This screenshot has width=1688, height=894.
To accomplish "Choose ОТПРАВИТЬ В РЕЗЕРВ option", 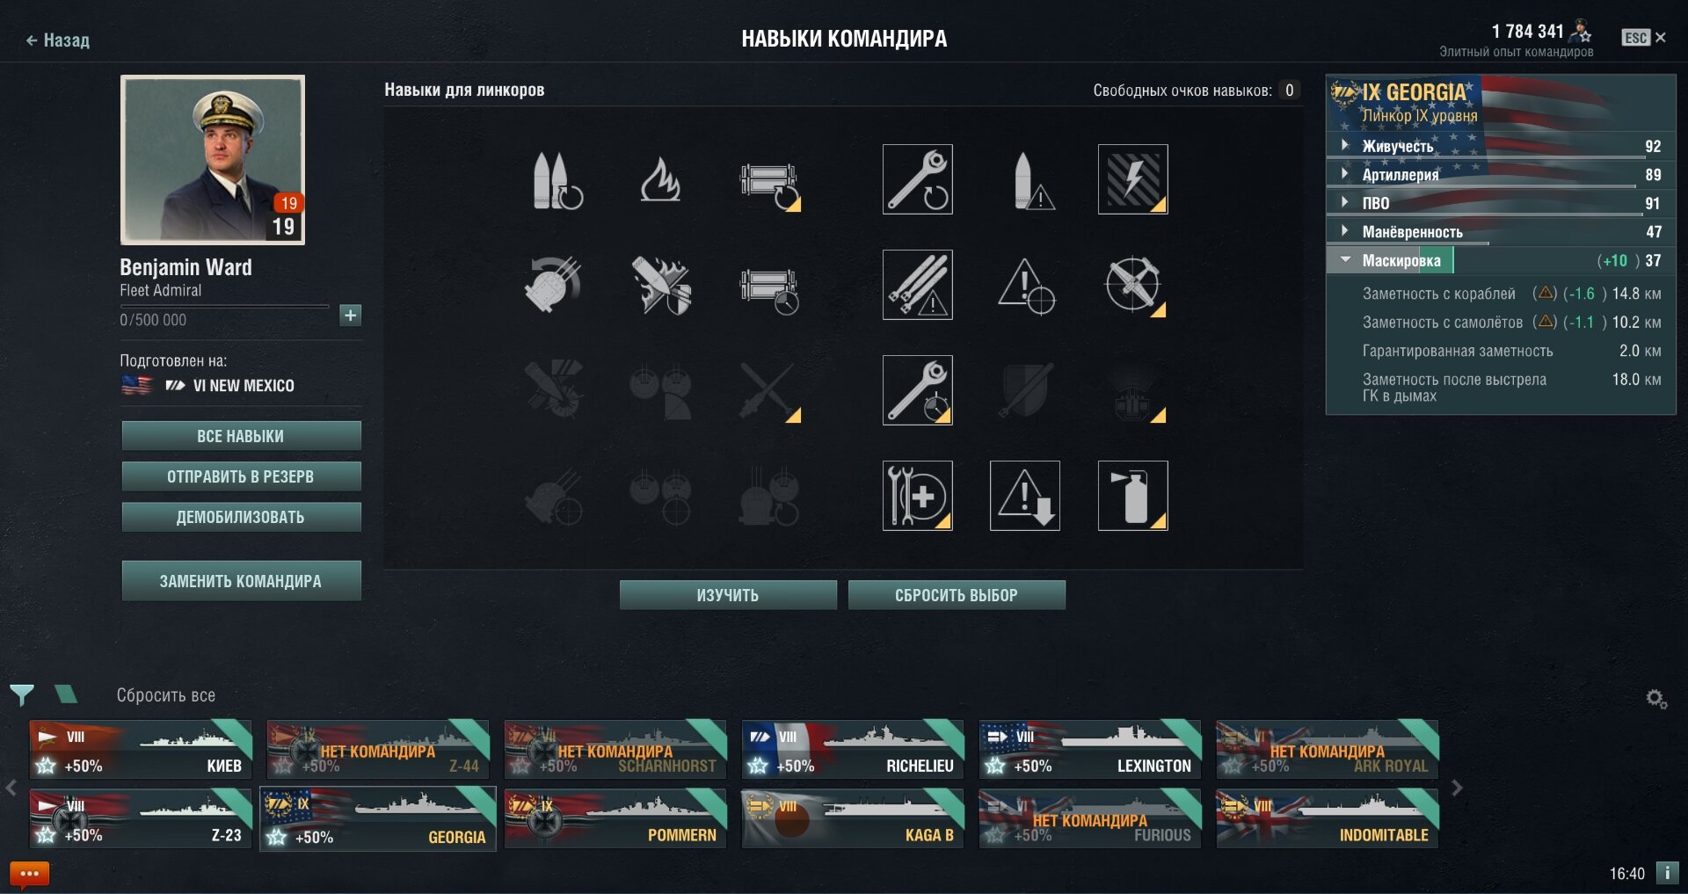I will [241, 476].
